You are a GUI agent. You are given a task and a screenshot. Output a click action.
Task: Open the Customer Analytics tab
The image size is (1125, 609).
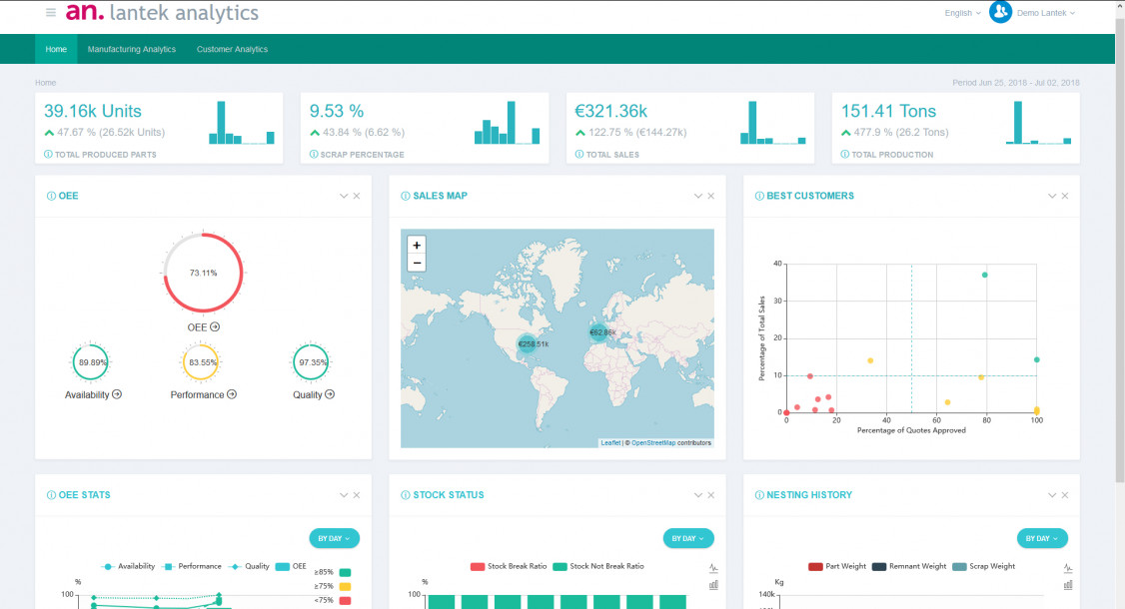pyautogui.click(x=232, y=49)
